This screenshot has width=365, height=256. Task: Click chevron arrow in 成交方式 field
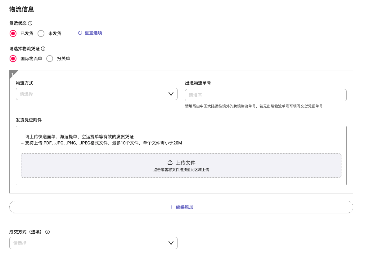171,243
